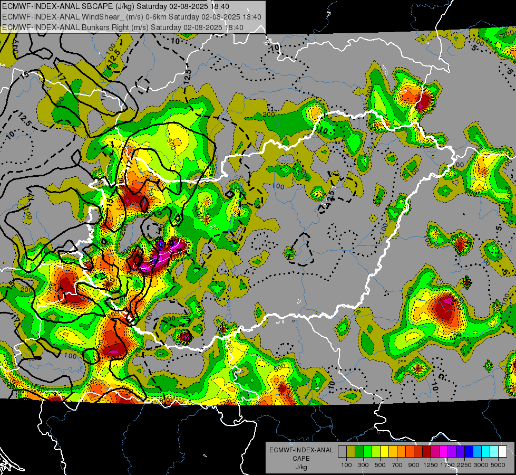Click the legend scale value 100
The width and height of the screenshot is (516, 475).
pos(346,465)
